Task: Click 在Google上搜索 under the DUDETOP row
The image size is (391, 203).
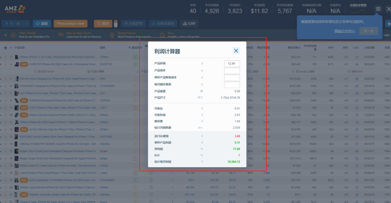Action: point(304,71)
